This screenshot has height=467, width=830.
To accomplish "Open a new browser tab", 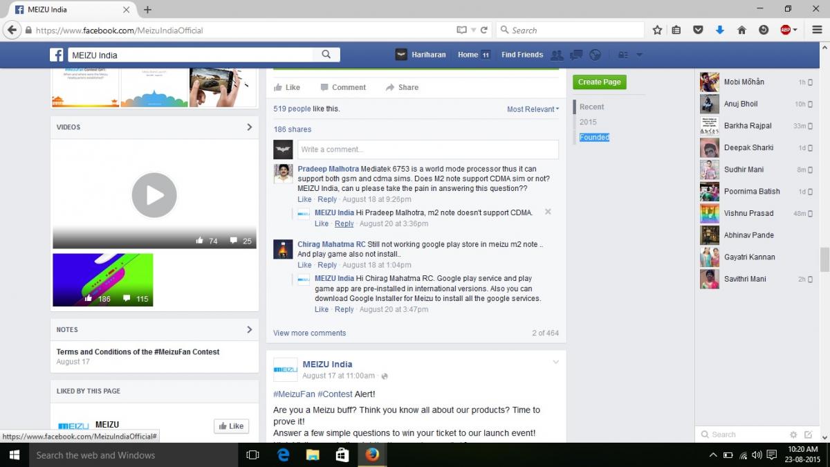I will (x=147, y=10).
